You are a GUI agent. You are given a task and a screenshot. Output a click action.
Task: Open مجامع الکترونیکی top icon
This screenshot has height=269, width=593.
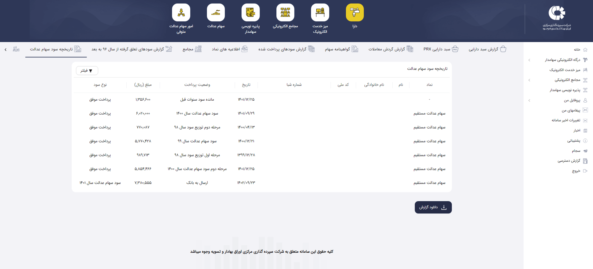tap(285, 12)
